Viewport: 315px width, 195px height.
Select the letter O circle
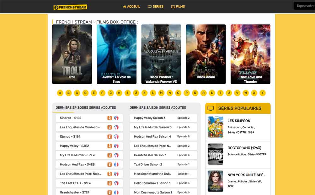178,93
